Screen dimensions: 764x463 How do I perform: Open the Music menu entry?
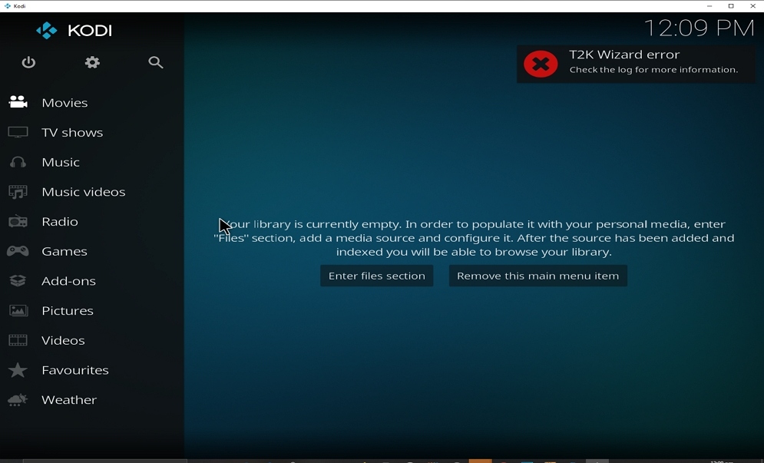tap(61, 162)
